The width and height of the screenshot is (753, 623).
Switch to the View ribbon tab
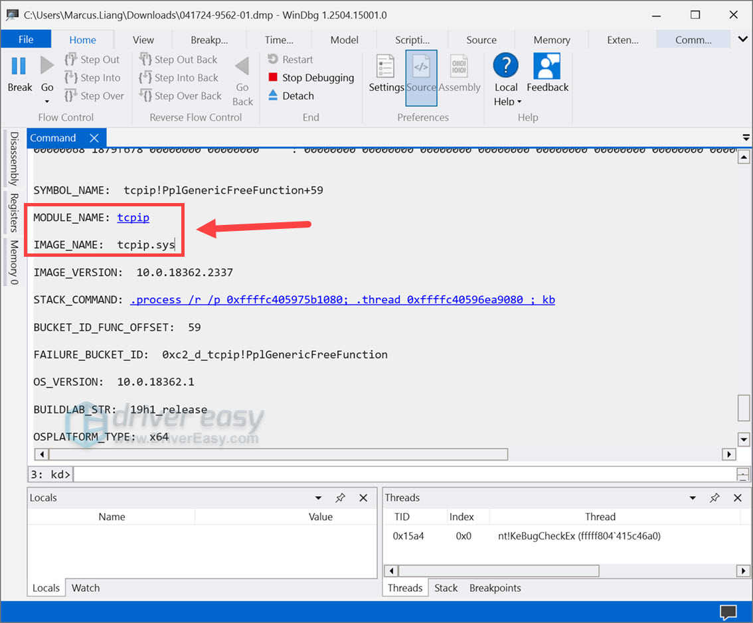(x=143, y=40)
